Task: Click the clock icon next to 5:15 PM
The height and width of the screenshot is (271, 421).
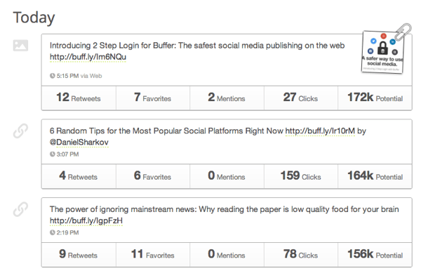Action: 53,76
